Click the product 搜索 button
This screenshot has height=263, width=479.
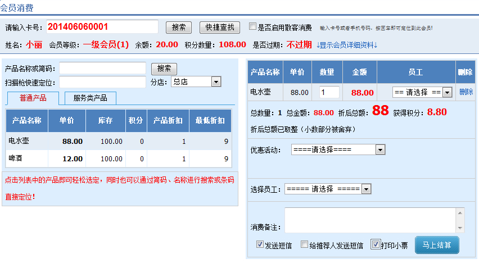click(164, 69)
